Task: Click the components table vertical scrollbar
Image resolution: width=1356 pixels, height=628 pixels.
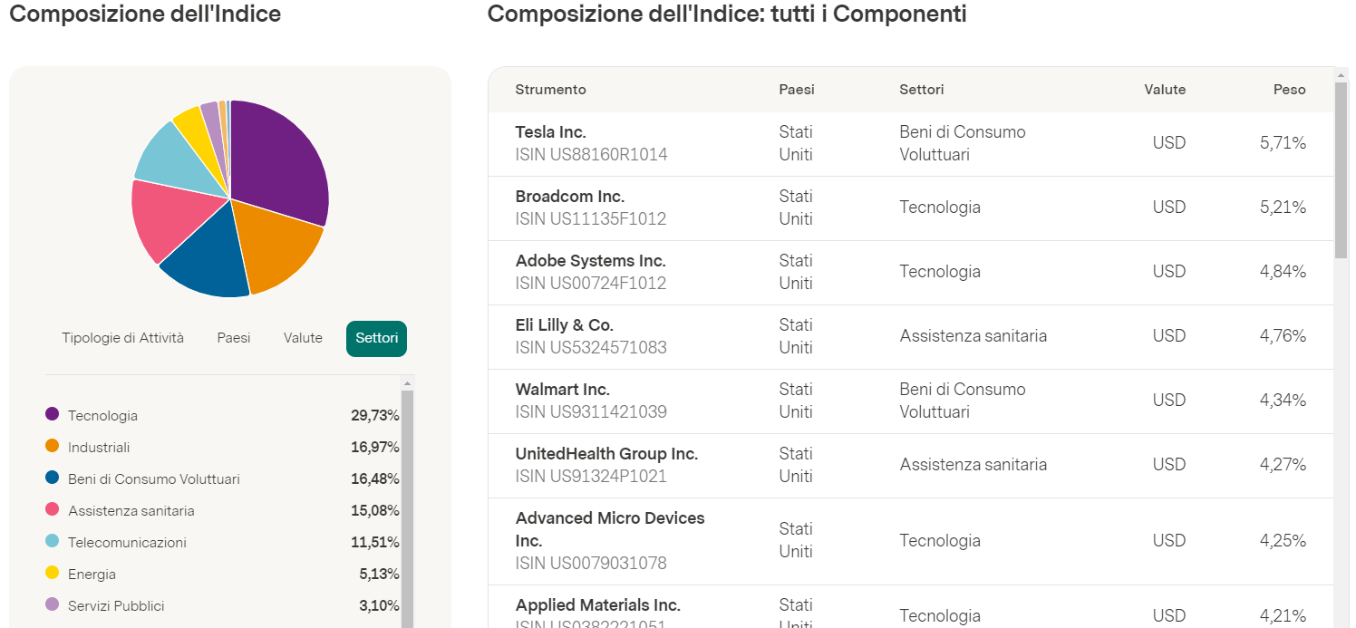Action: pyautogui.click(x=1341, y=172)
